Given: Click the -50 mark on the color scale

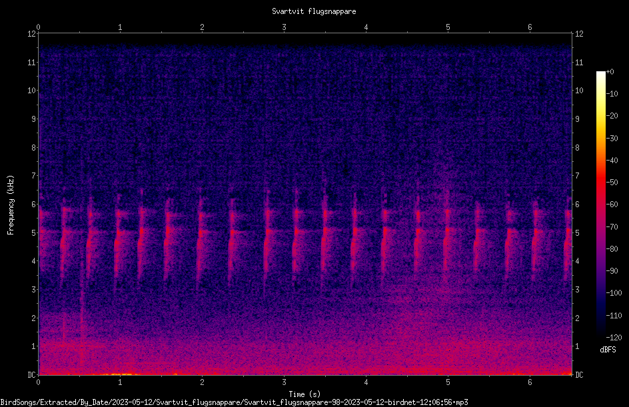Looking at the screenshot, I should pos(612,183).
